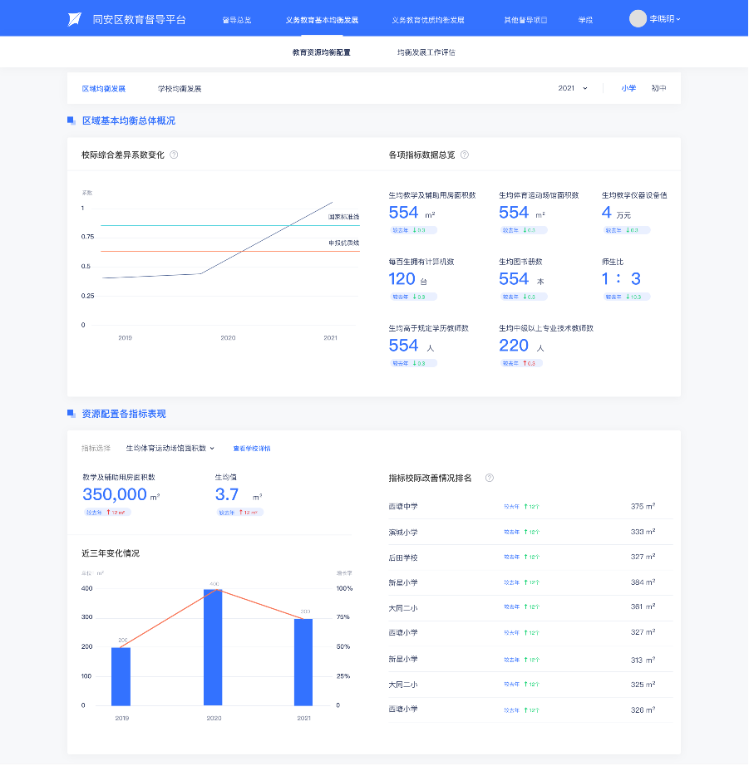Click help icon next to 校际综合差异系数变化
The width and height of the screenshot is (749, 766).
point(174,155)
